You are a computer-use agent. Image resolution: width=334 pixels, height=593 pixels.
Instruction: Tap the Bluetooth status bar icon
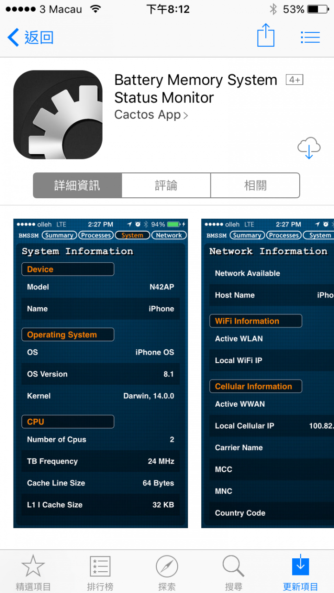[x=273, y=9]
